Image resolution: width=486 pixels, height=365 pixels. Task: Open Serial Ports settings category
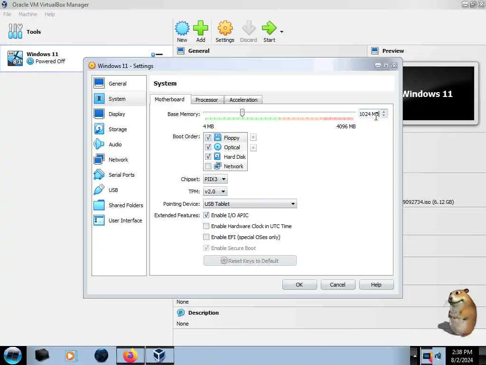pyautogui.click(x=119, y=175)
